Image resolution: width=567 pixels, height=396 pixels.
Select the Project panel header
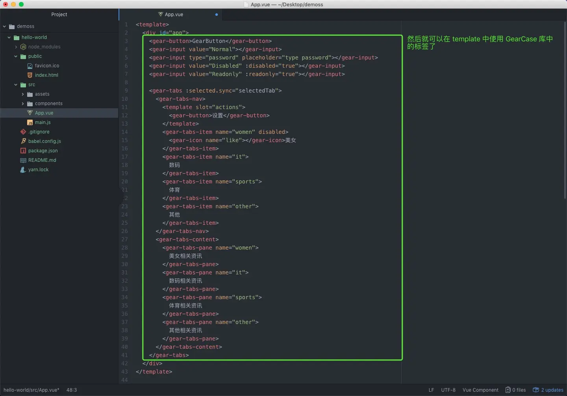(59, 15)
